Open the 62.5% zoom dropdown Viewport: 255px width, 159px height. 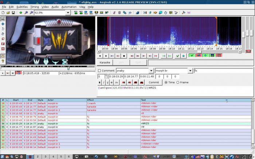click(x=68, y=12)
